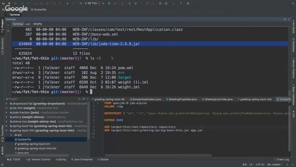This screenshot has width=296, height=167.
Task: Click the Open folder icon in toolbar
Action: click(3, 3)
